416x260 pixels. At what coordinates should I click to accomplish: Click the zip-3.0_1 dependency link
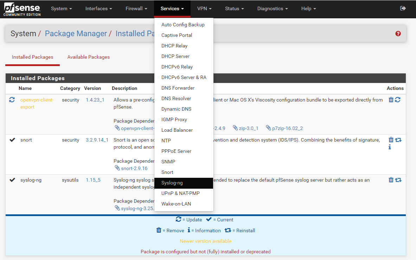[249, 128]
